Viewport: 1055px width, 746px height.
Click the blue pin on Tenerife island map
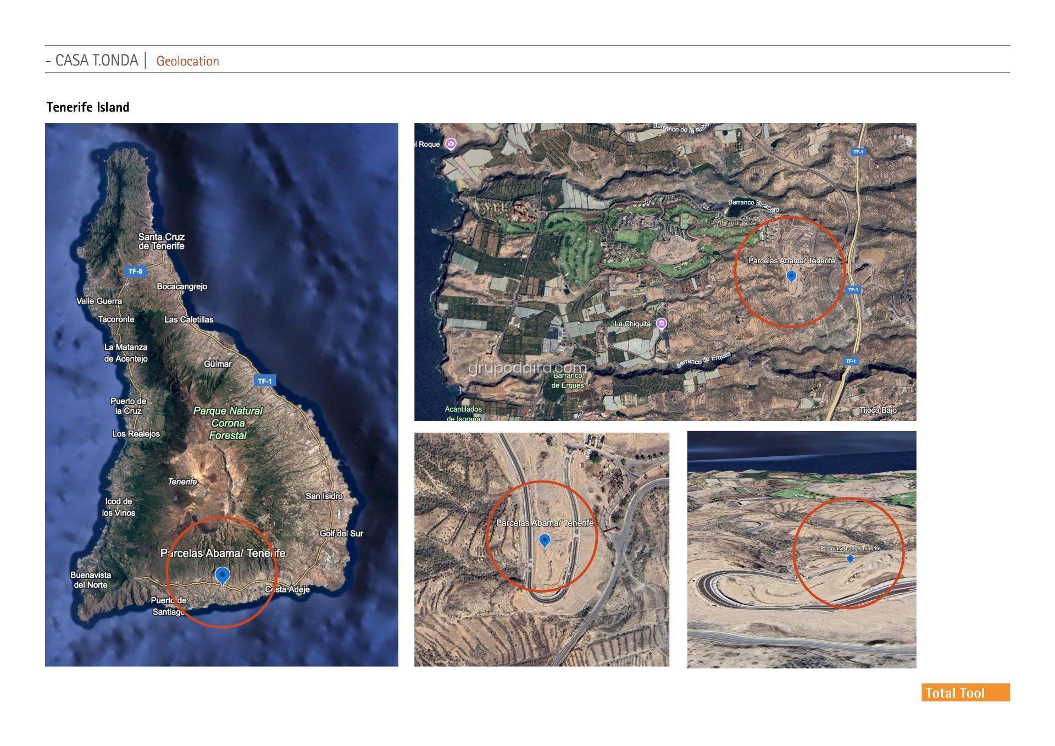click(x=222, y=575)
